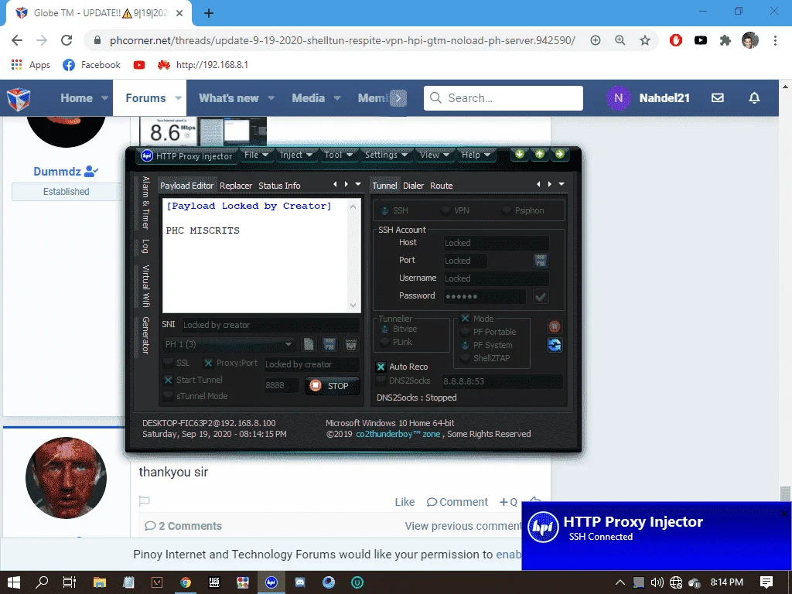792x594 pixels.
Task: Open the Help menu dropdown
Action: pyautogui.click(x=476, y=155)
